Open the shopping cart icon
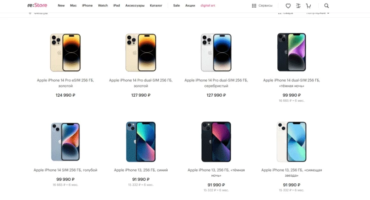Screen dimensions: 370x200 [x=308, y=6]
